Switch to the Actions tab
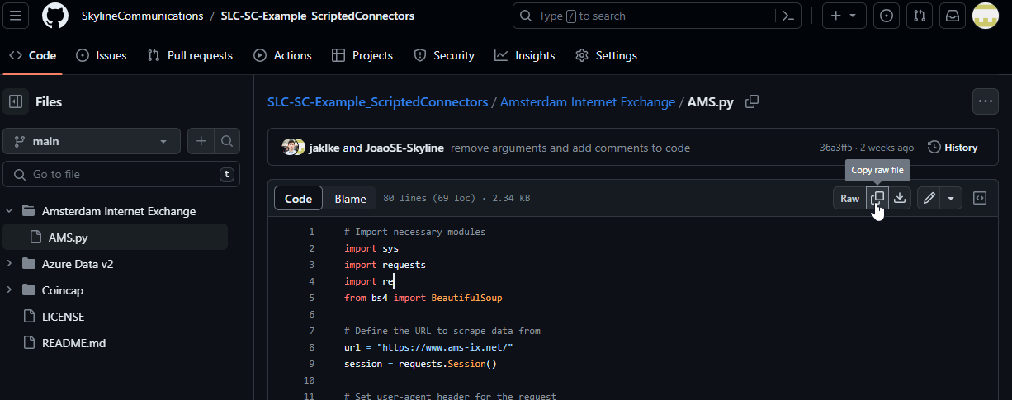 coord(283,55)
